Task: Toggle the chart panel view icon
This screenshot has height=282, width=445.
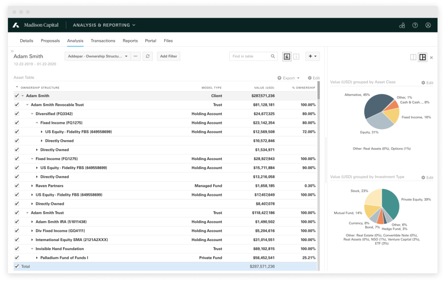Action: 287,56
